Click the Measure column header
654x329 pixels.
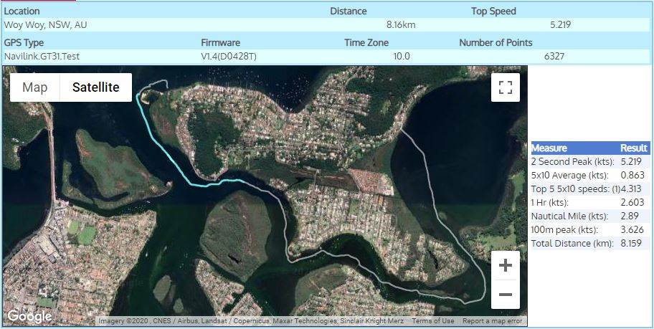click(x=549, y=148)
